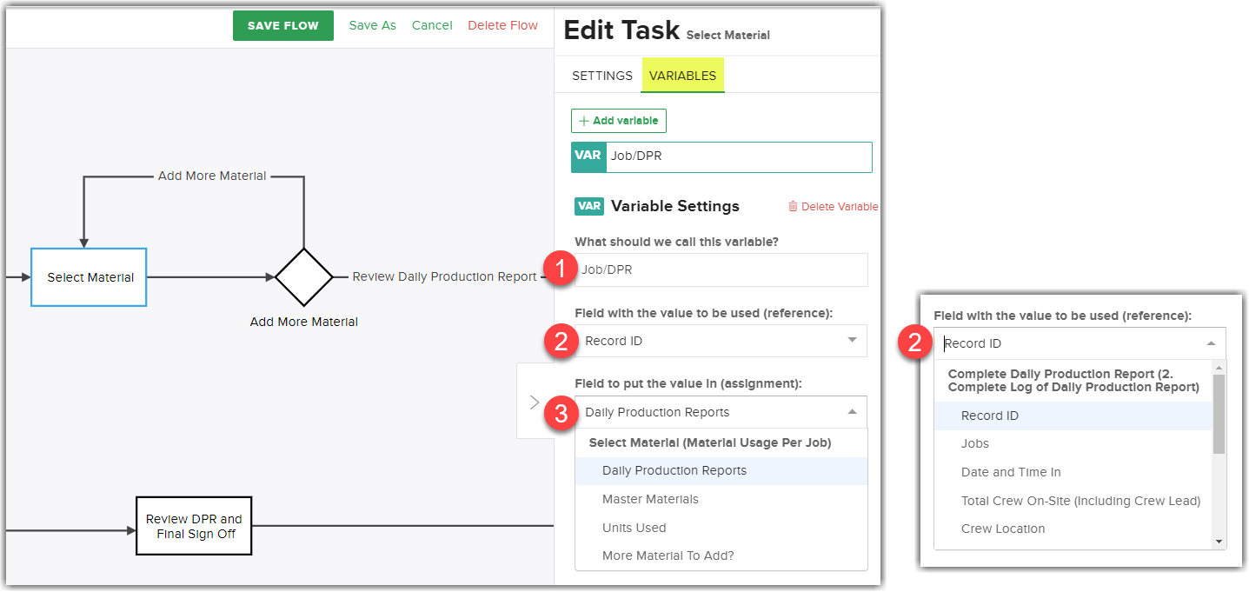Click the reference combo box in the popup
The width and height of the screenshot is (1249, 592).
[x=1080, y=343]
